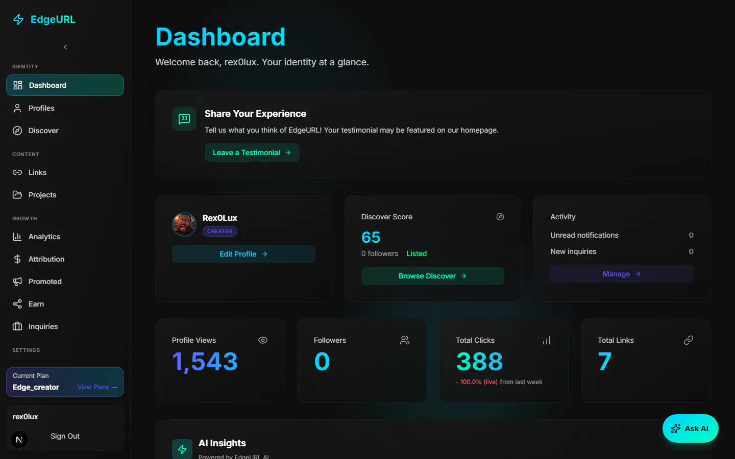Click the '- 100.0% (live)' change text
Screen dimensions: 735x459
477,382
